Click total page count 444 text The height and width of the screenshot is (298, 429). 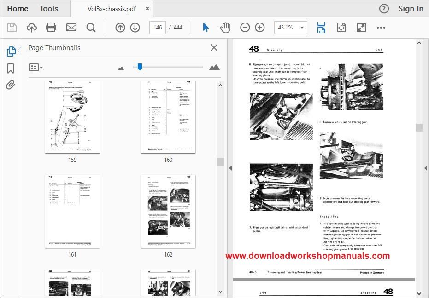pyautogui.click(x=178, y=28)
